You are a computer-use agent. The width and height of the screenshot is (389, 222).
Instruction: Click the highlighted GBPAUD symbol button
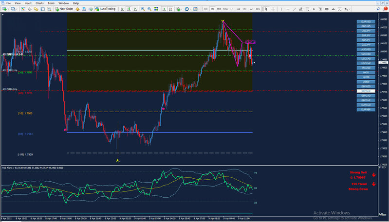click(x=366, y=91)
